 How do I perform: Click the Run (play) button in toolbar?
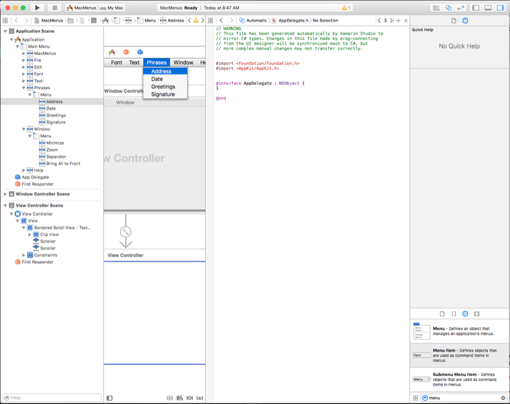pos(37,8)
